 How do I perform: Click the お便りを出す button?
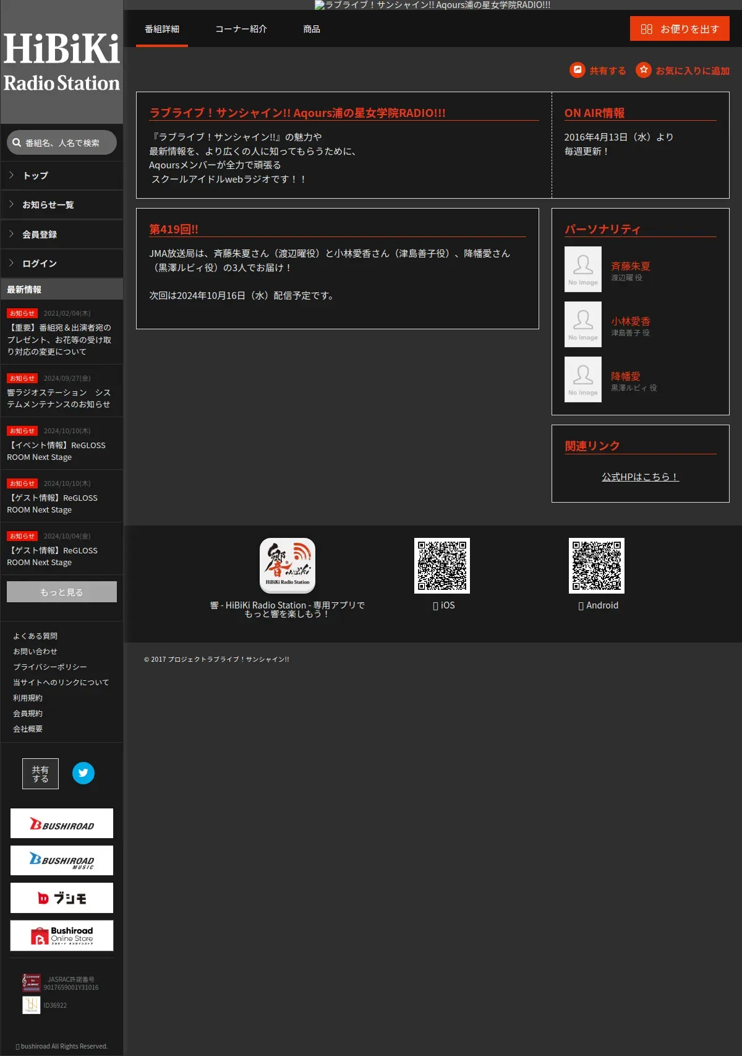coord(680,29)
